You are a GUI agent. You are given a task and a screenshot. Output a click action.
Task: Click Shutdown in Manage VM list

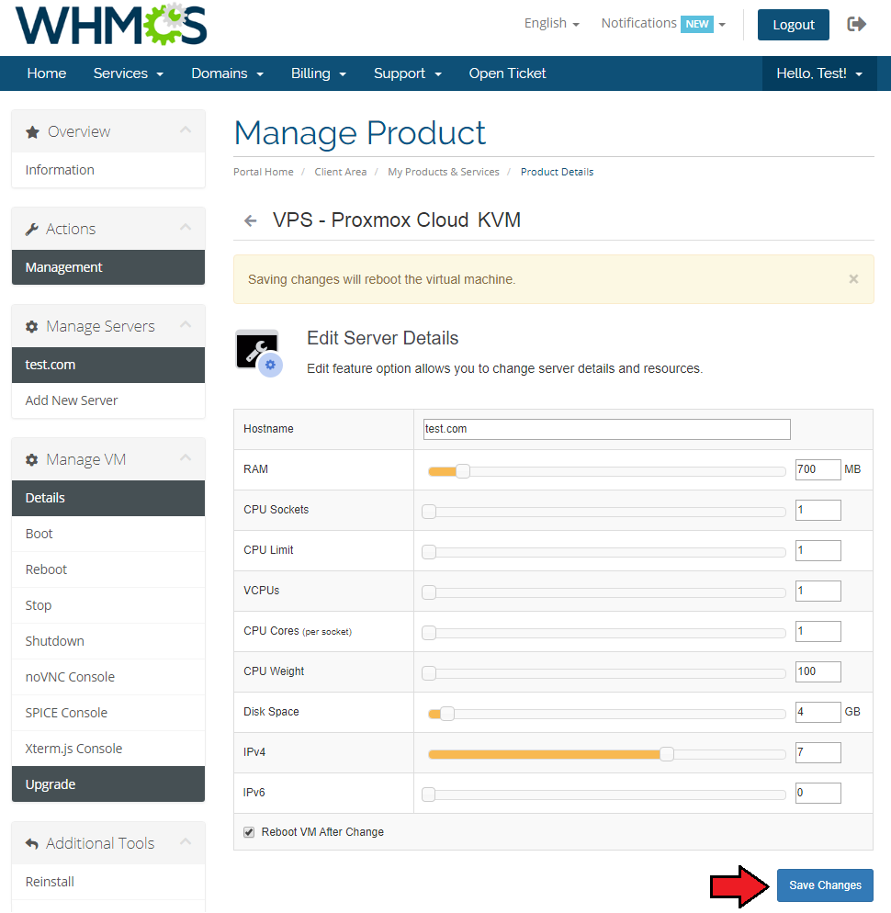pyautogui.click(x=108, y=641)
